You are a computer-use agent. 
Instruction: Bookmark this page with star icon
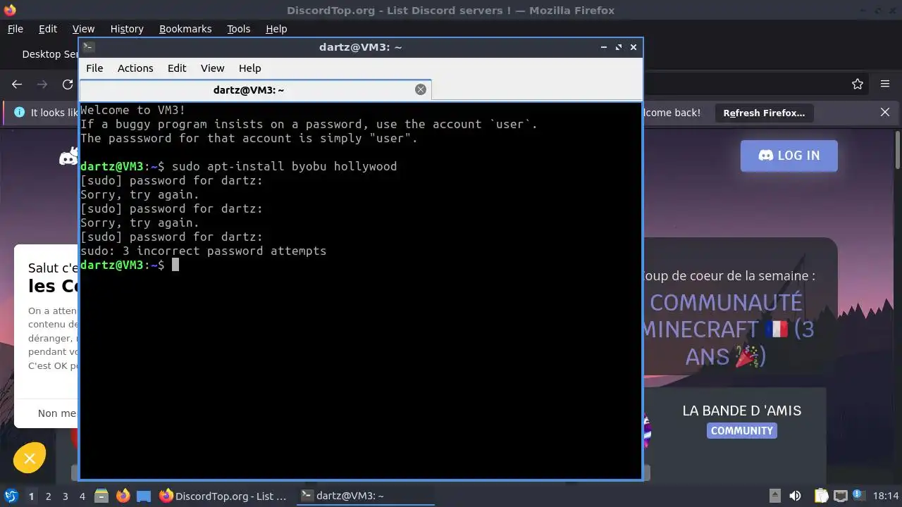pyautogui.click(x=858, y=84)
